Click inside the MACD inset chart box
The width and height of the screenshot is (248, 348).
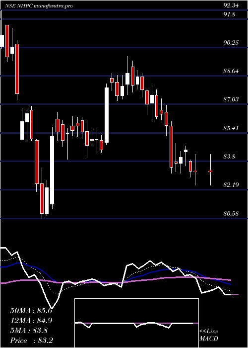click(x=136, y=323)
